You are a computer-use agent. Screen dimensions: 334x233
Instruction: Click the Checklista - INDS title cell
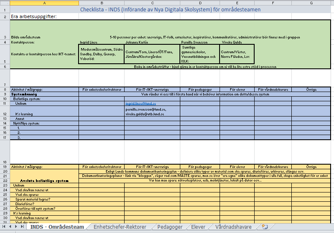(171, 10)
